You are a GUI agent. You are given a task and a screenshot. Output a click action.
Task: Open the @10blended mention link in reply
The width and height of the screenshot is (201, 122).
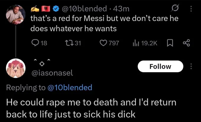tap(70, 88)
